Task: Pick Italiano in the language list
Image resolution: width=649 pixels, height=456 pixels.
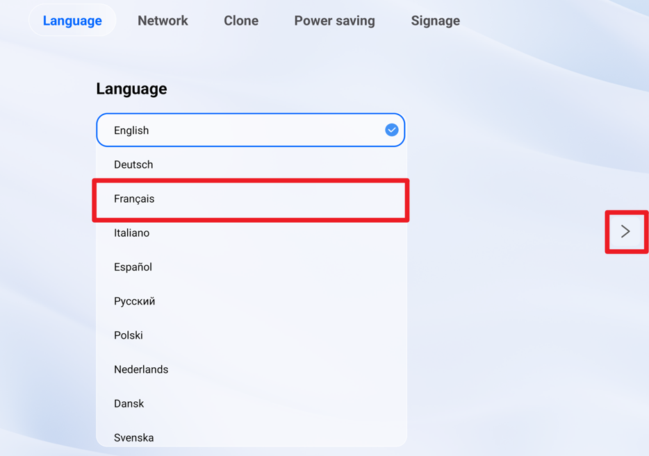Action: [132, 233]
